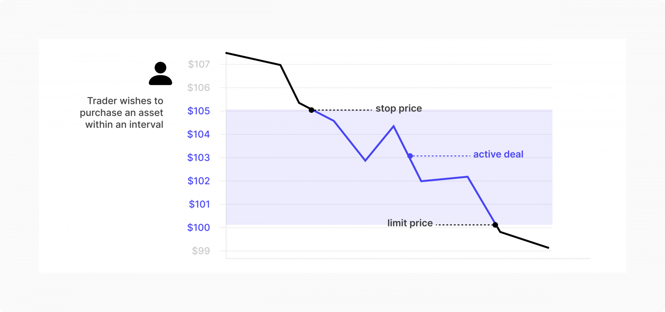Click the $102 axis label
The height and width of the screenshot is (312, 665).
(199, 181)
